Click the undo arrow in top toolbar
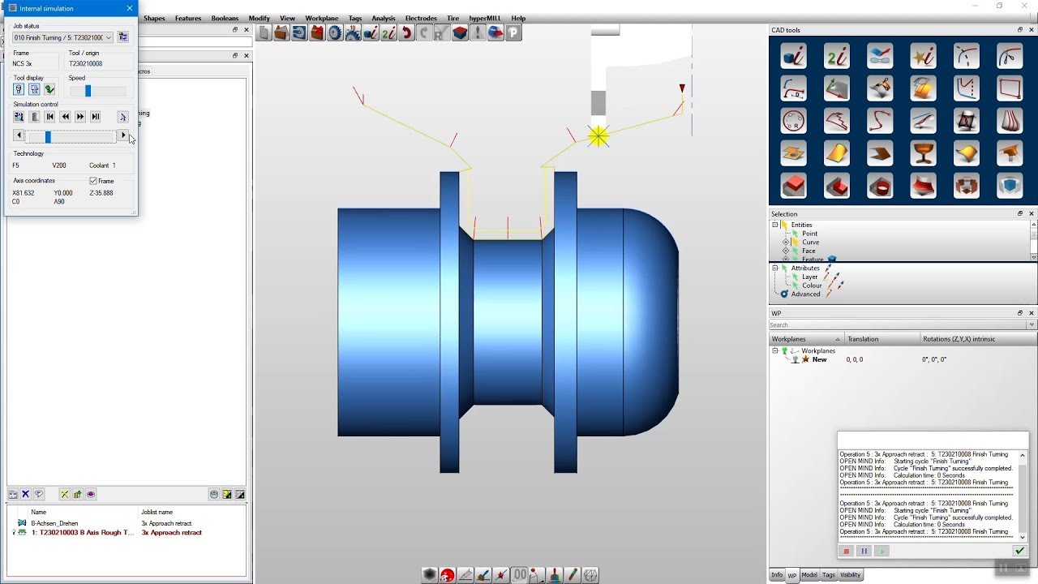Screen dimensions: 1038x584 click(x=406, y=33)
